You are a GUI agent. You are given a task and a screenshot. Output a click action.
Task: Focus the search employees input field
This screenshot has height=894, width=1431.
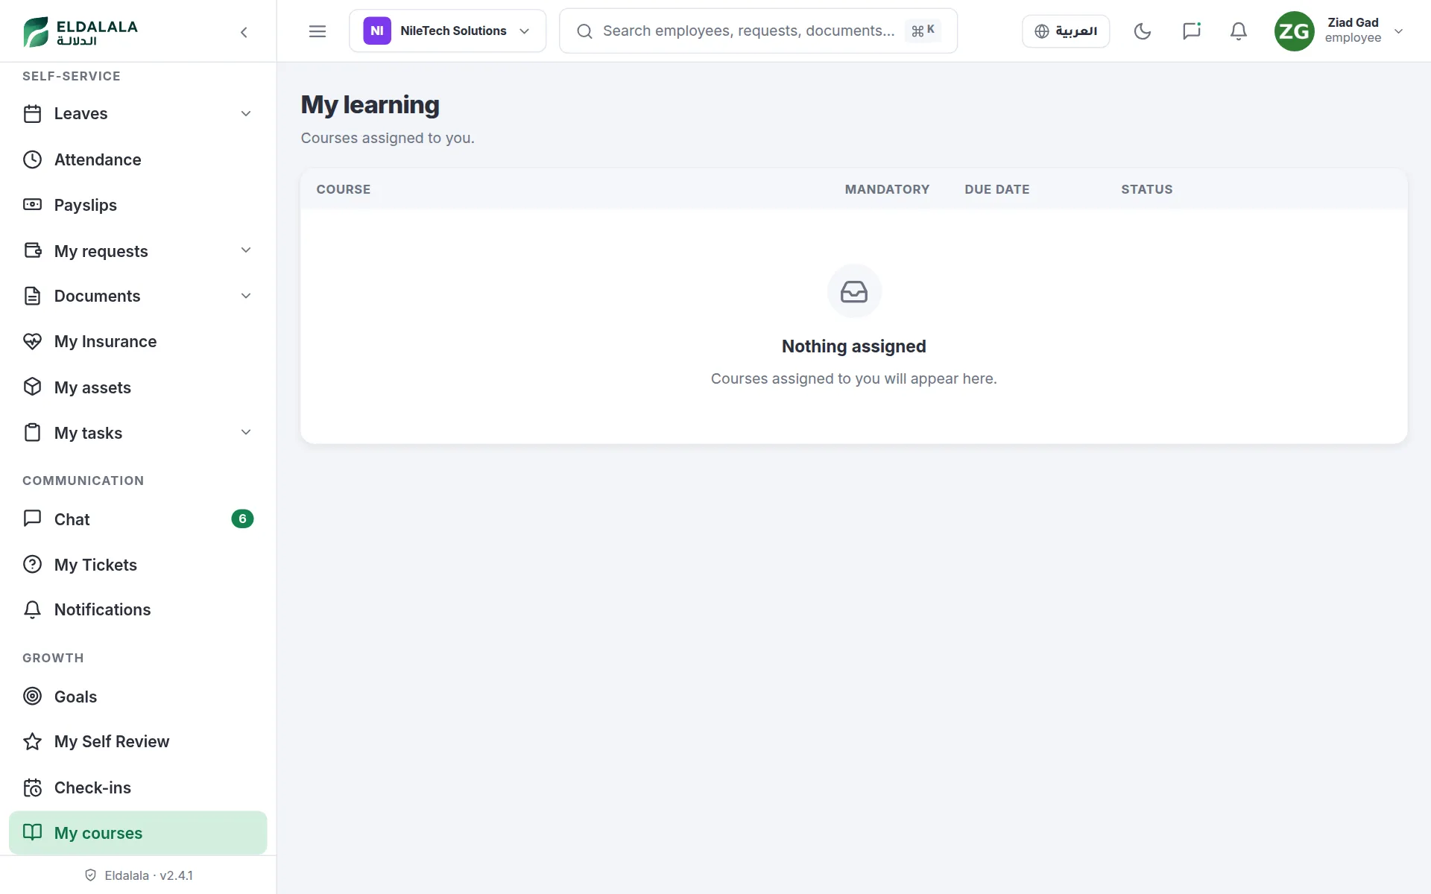758,31
